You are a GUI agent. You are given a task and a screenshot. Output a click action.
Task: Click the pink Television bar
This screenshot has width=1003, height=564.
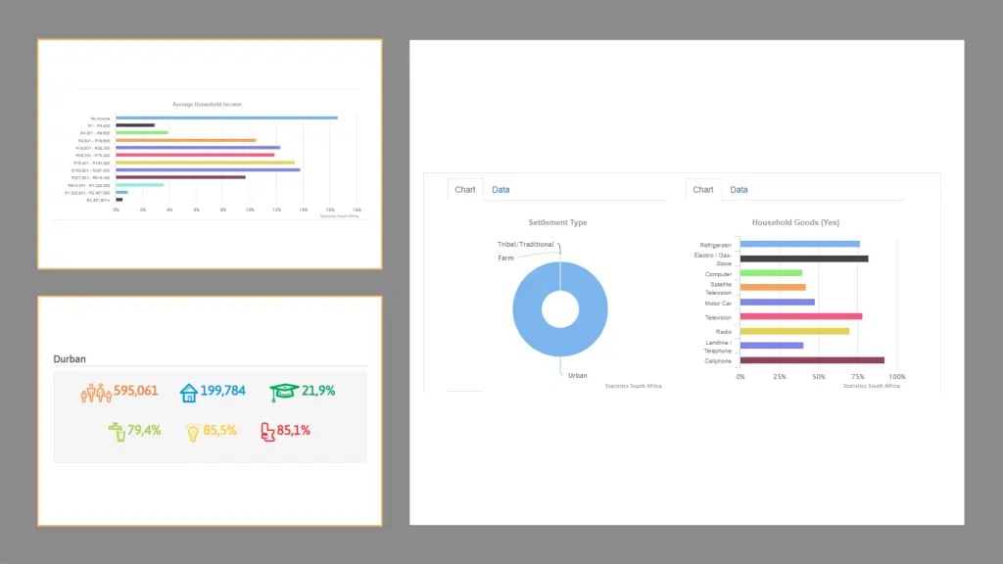coord(800,316)
